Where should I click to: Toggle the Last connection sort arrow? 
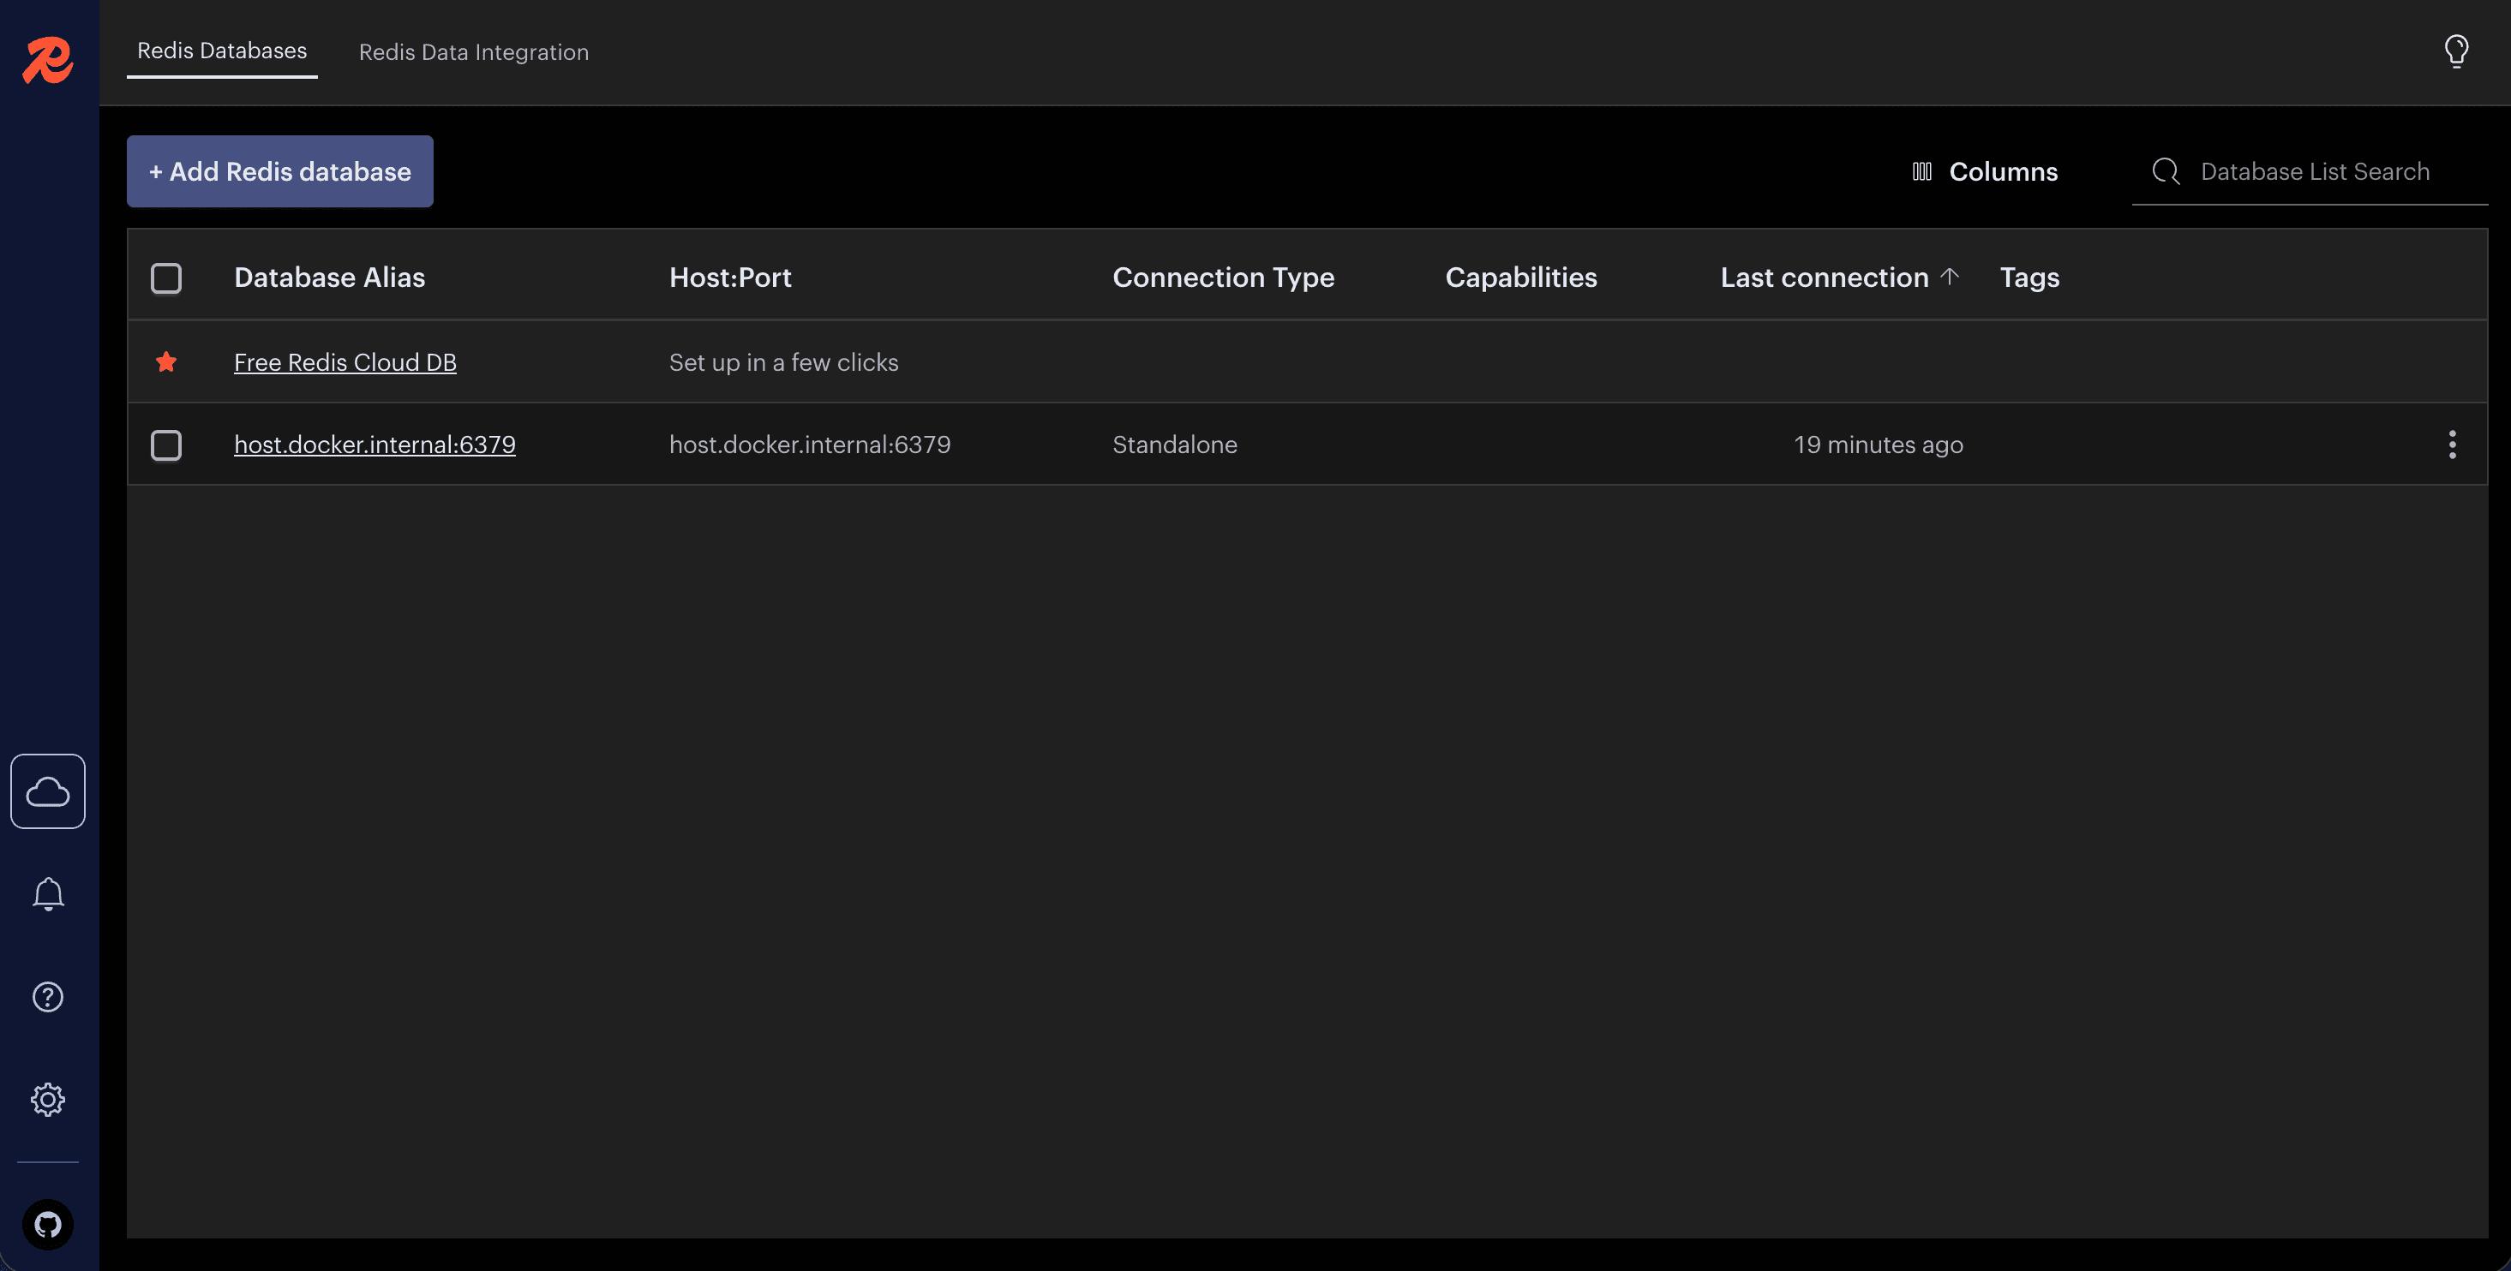click(1949, 276)
